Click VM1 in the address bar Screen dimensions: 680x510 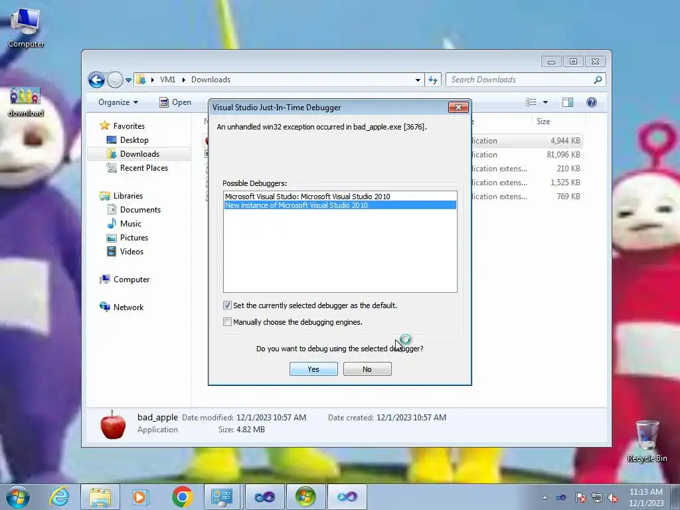coord(167,80)
